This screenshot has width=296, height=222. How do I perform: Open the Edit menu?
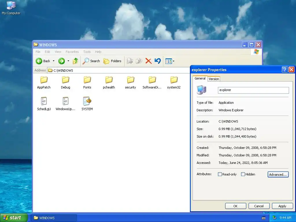click(47, 52)
